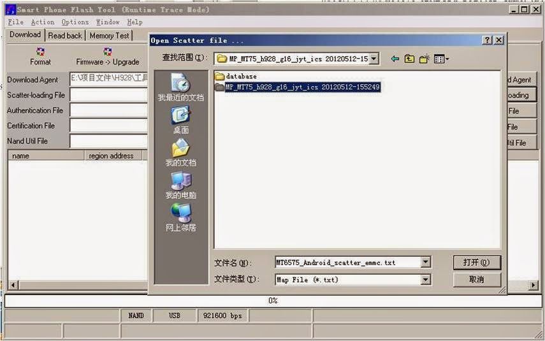
Task: Open 我的电脑 (My Computer) shortcut
Action: [181, 185]
